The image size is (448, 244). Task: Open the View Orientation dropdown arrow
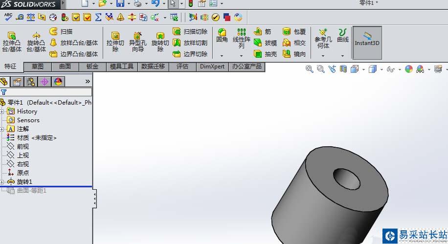click(363, 69)
